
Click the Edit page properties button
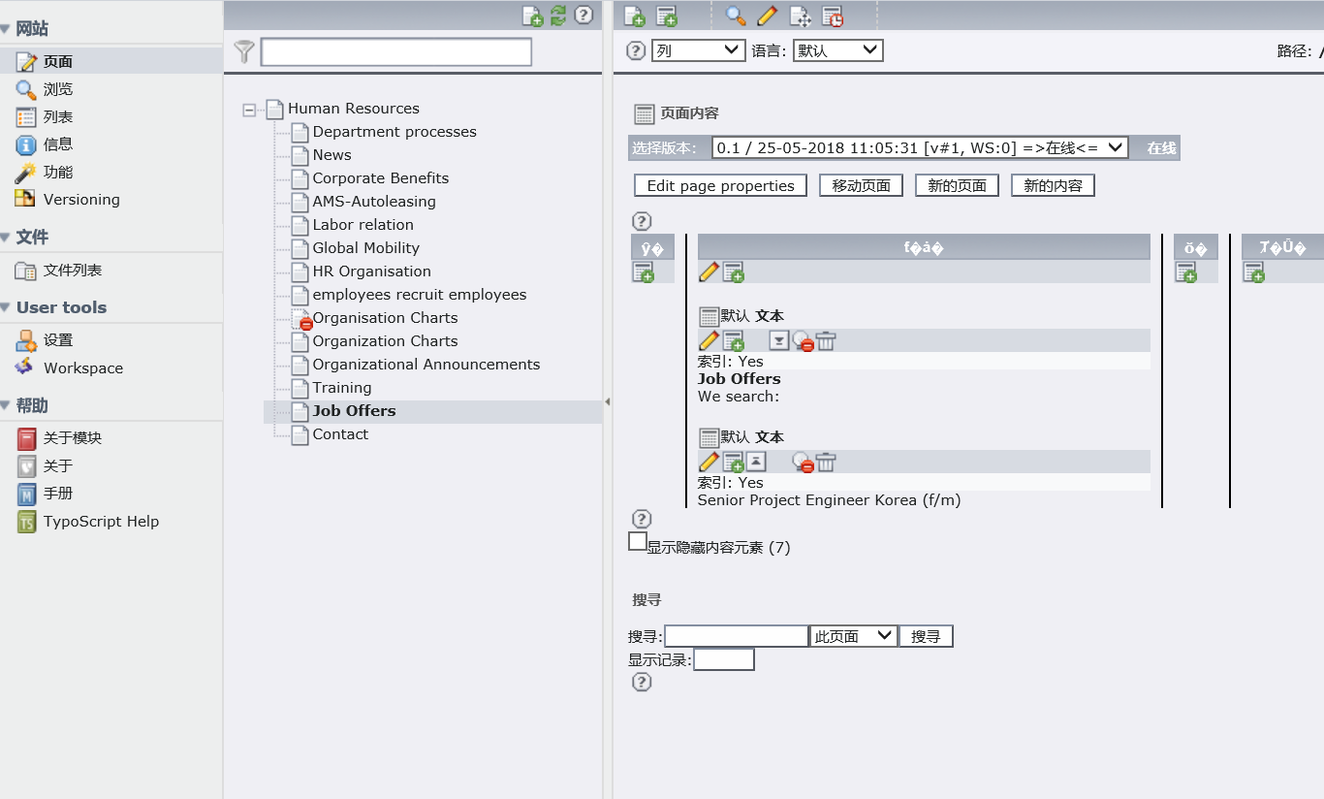tap(720, 186)
